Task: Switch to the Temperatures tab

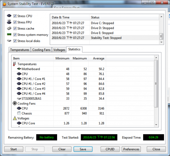Action: [20, 50]
